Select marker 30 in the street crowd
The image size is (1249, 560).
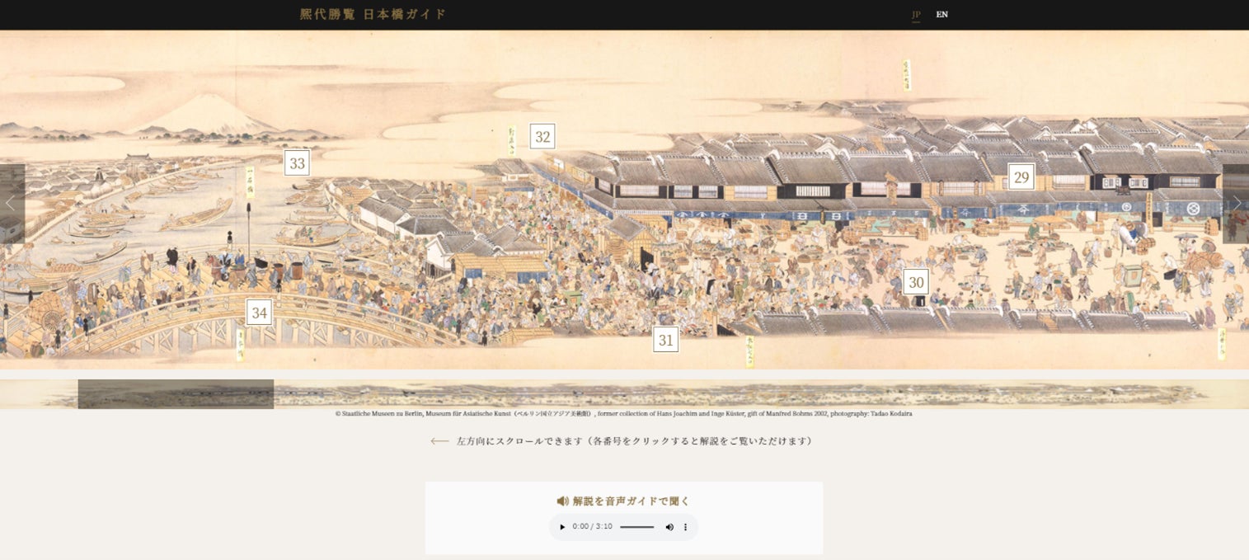pyautogui.click(x=916, y=282)
